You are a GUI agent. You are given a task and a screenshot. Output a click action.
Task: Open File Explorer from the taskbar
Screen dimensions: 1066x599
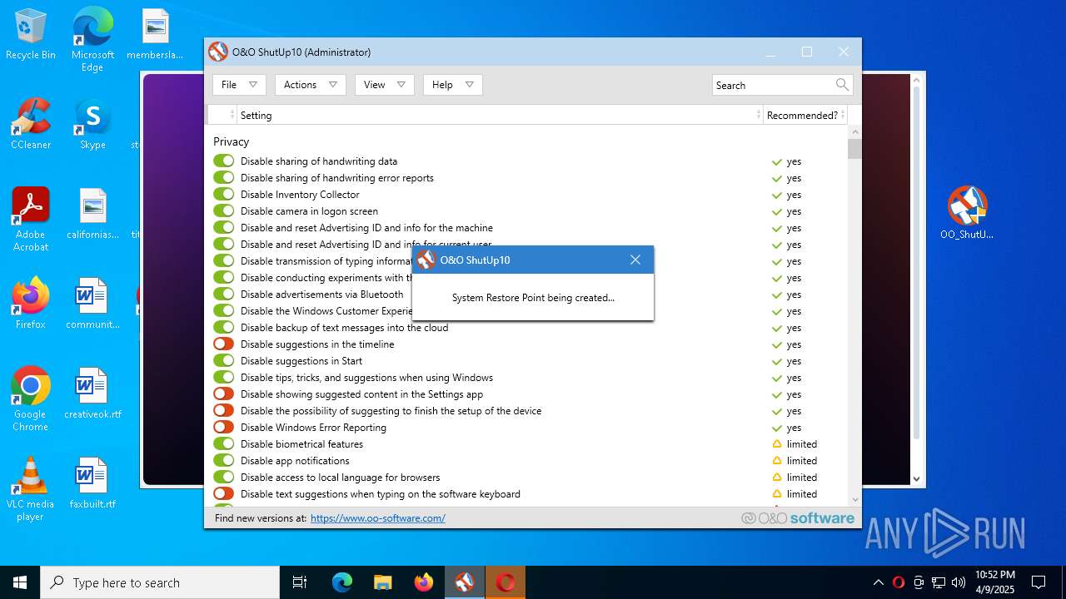click(x=383, y=582)
